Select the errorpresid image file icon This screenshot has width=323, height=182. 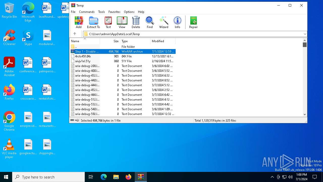[28, 120]
